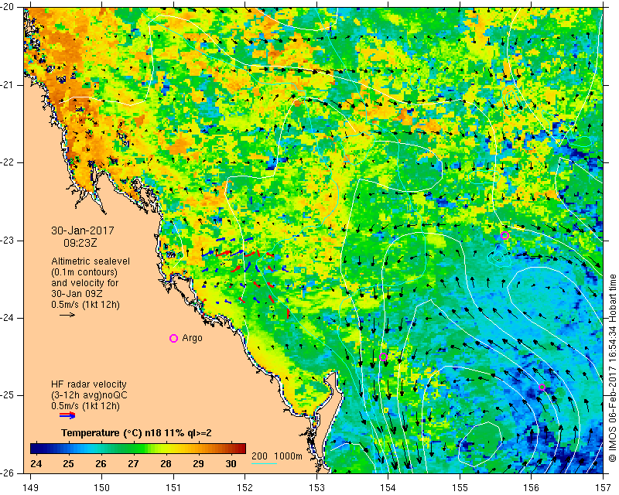Click the '200 1000m' bathymetry legend text

277,456
